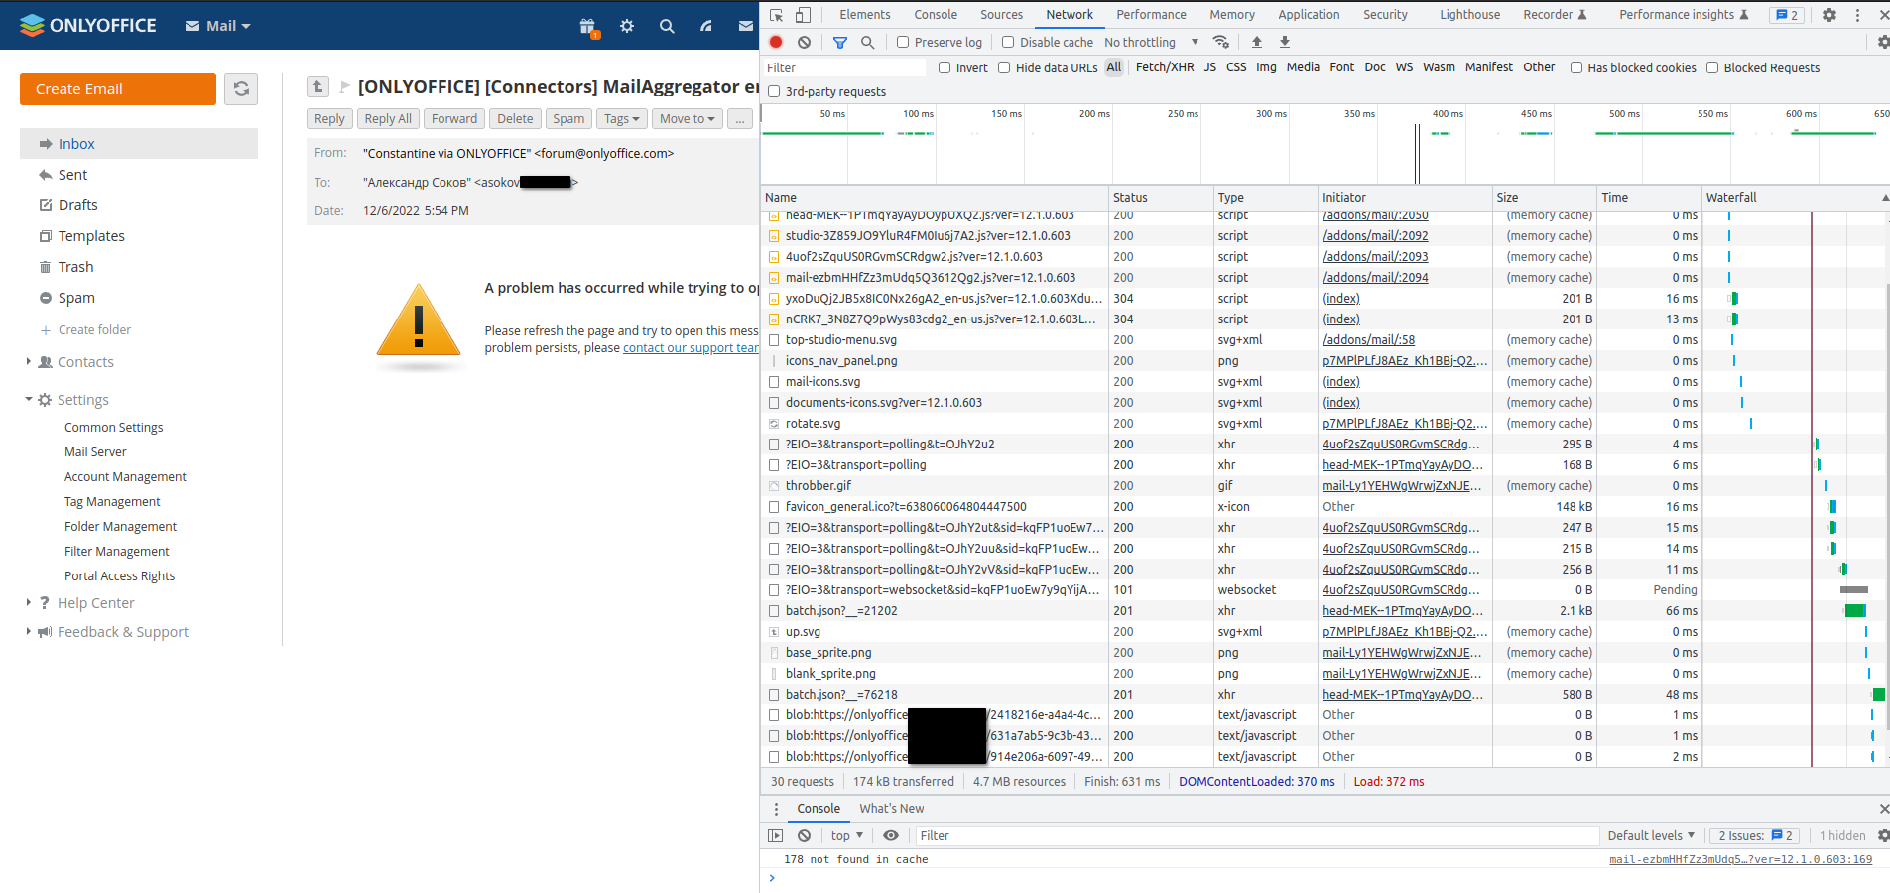The width and height of the screenshot is (1890, 893).
Task: Open portal settings gear in ONLYOFFICE header
Action: coord(627,26)
